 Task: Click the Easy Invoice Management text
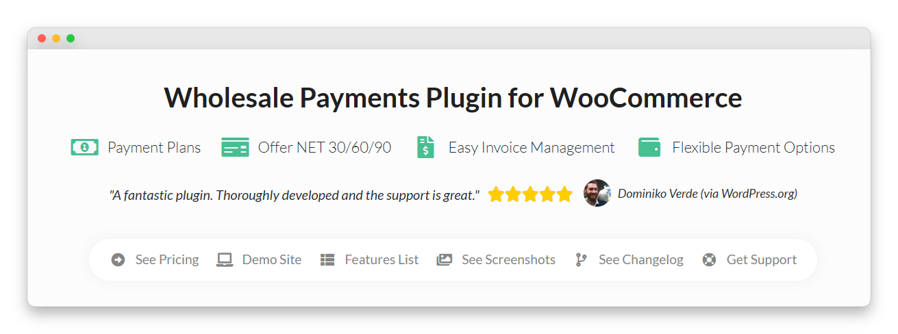532,147
